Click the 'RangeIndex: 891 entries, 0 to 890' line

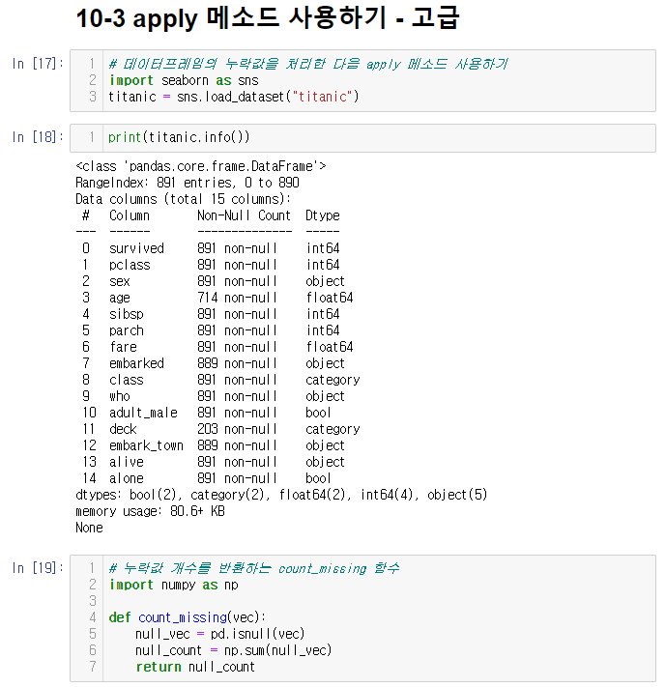(x=188, y=183)
